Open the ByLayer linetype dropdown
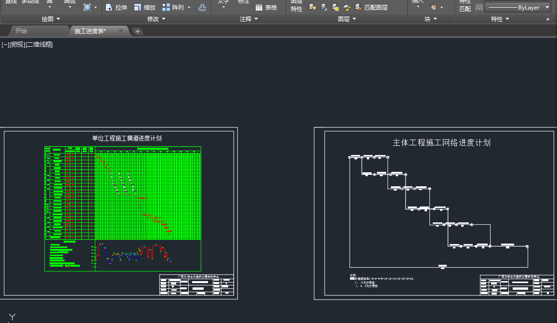Screen dimensions: 557x323 tap(547, 8)
